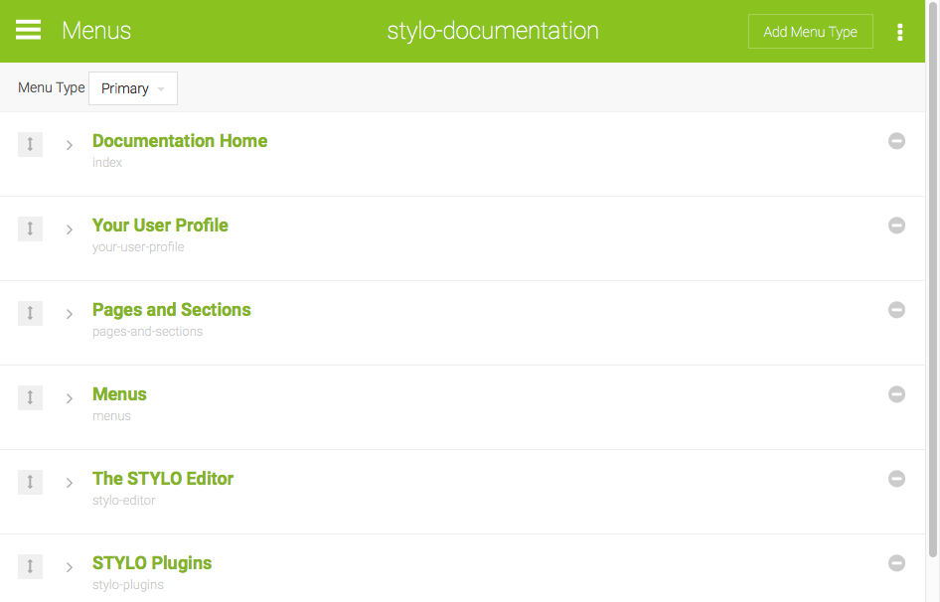
Task: Remove the Your User Profile item
Action: tap(896, 226)
